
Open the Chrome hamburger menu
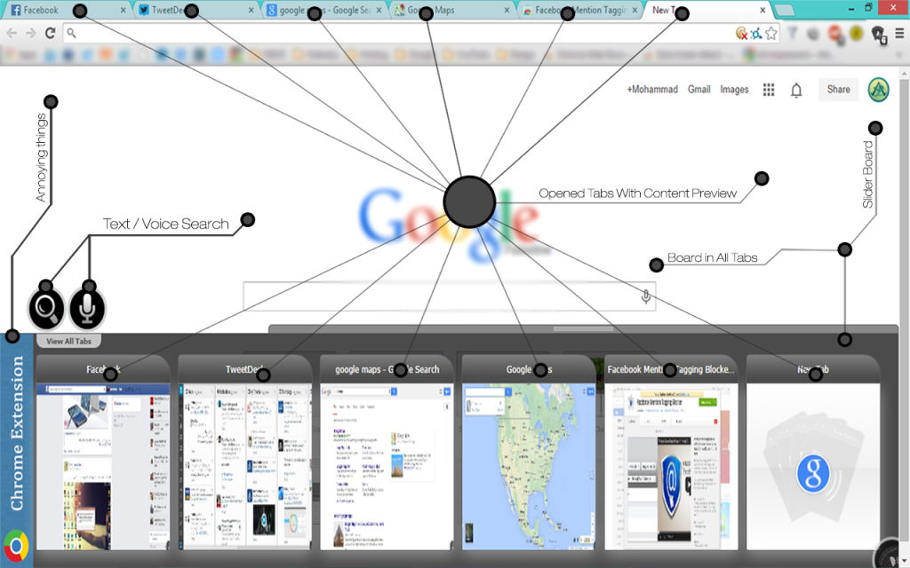(899, 34)
